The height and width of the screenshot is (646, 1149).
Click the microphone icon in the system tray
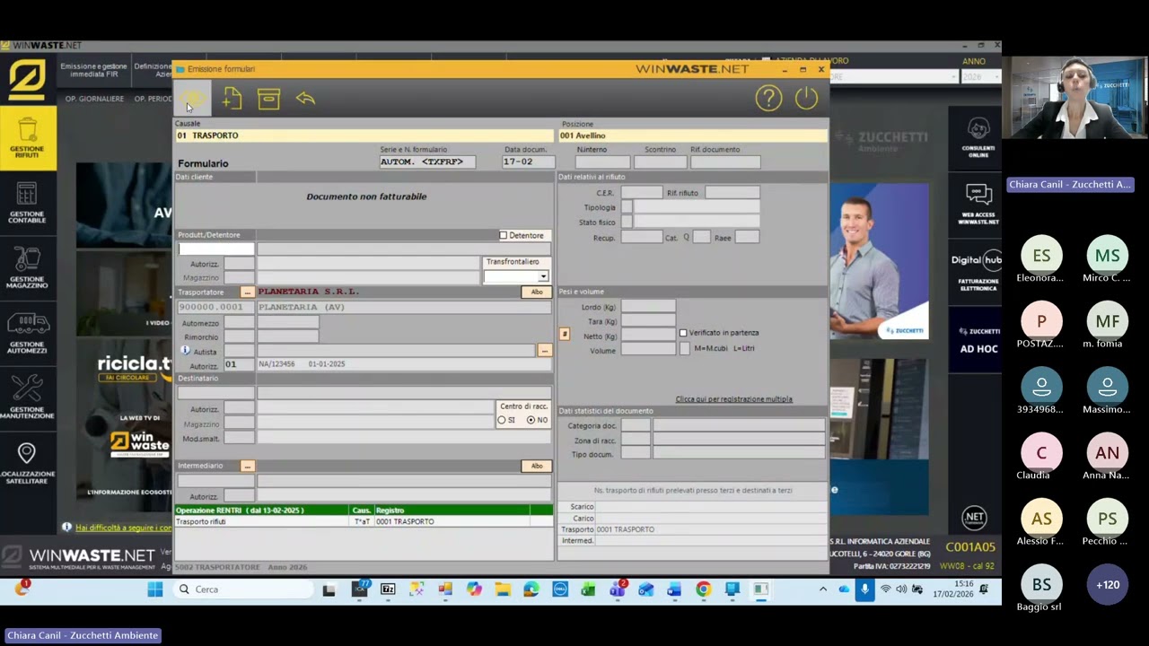[x=865, y=589]
